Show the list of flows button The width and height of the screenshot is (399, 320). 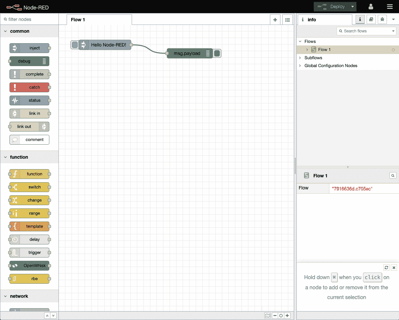288,20
